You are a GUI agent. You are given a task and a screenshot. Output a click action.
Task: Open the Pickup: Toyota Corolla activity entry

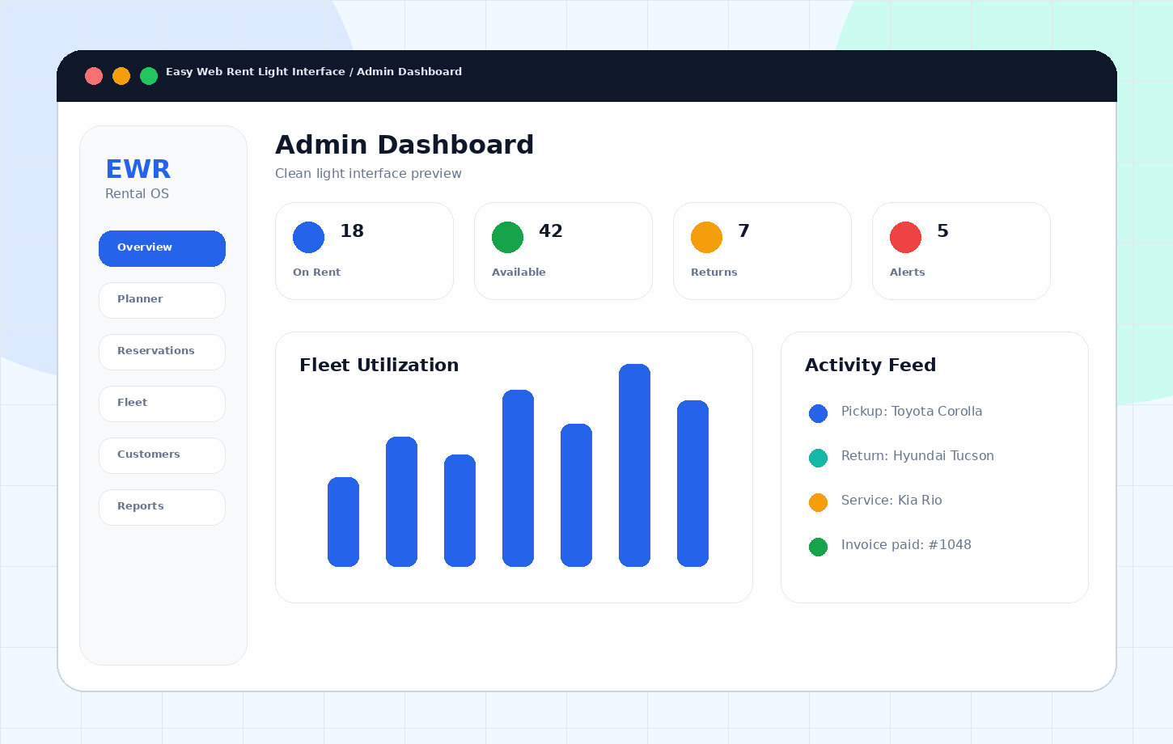(912, 412)
